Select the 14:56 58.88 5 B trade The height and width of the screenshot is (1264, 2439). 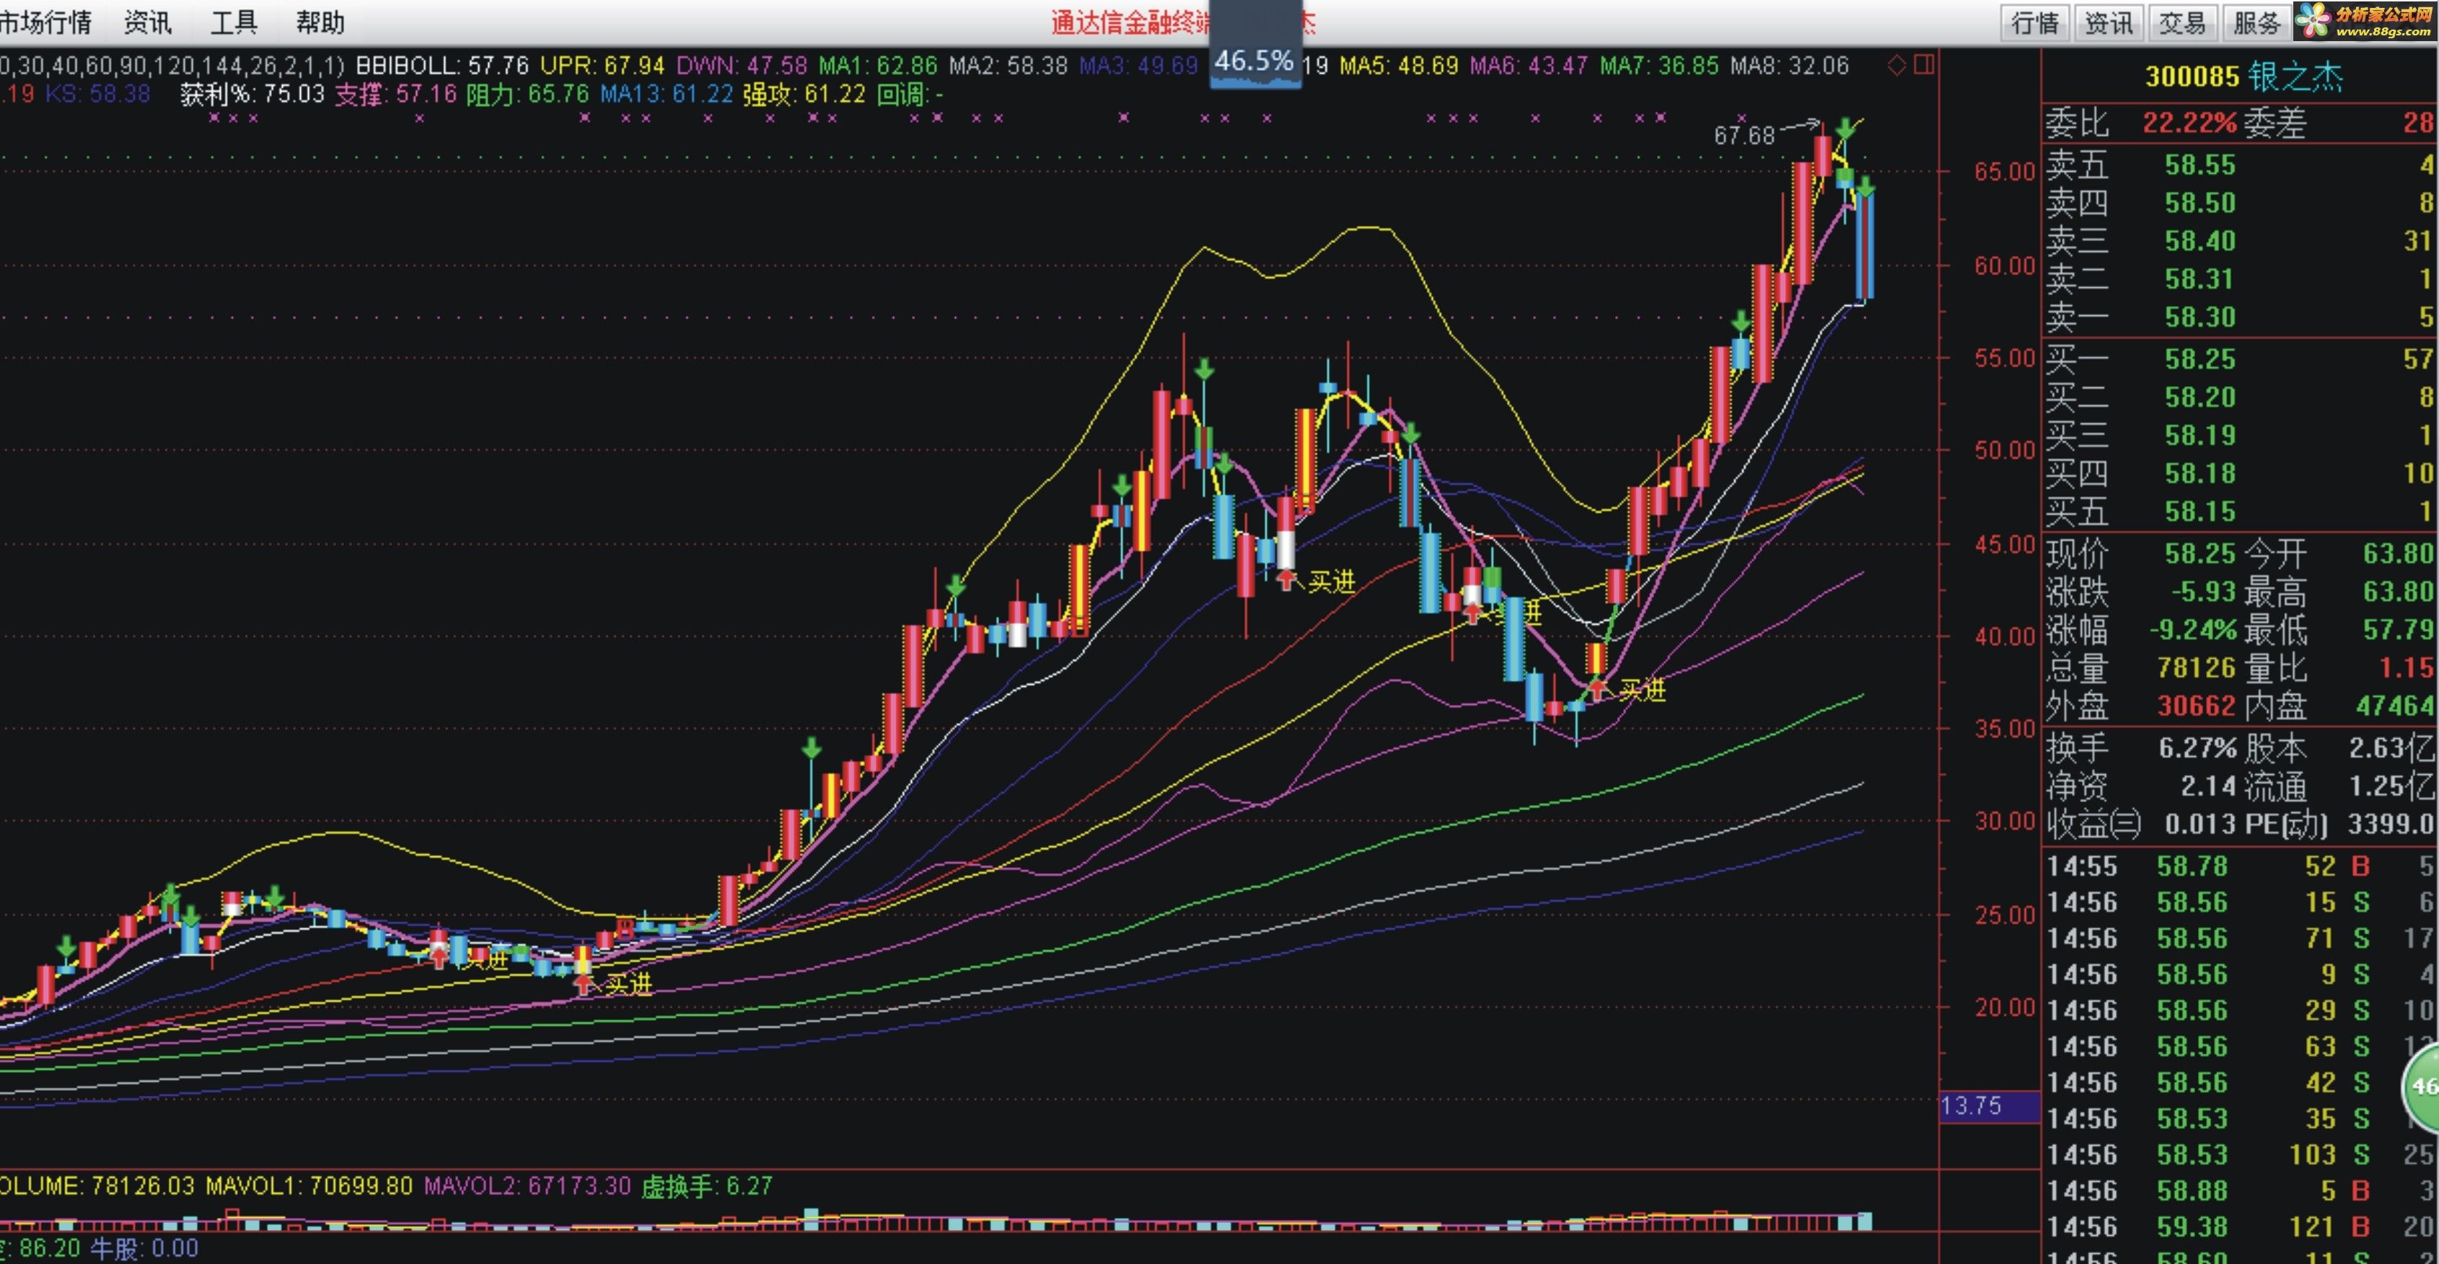(2240, 1190)
